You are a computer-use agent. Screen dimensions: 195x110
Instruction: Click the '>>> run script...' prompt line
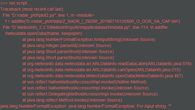coord(16,3)
